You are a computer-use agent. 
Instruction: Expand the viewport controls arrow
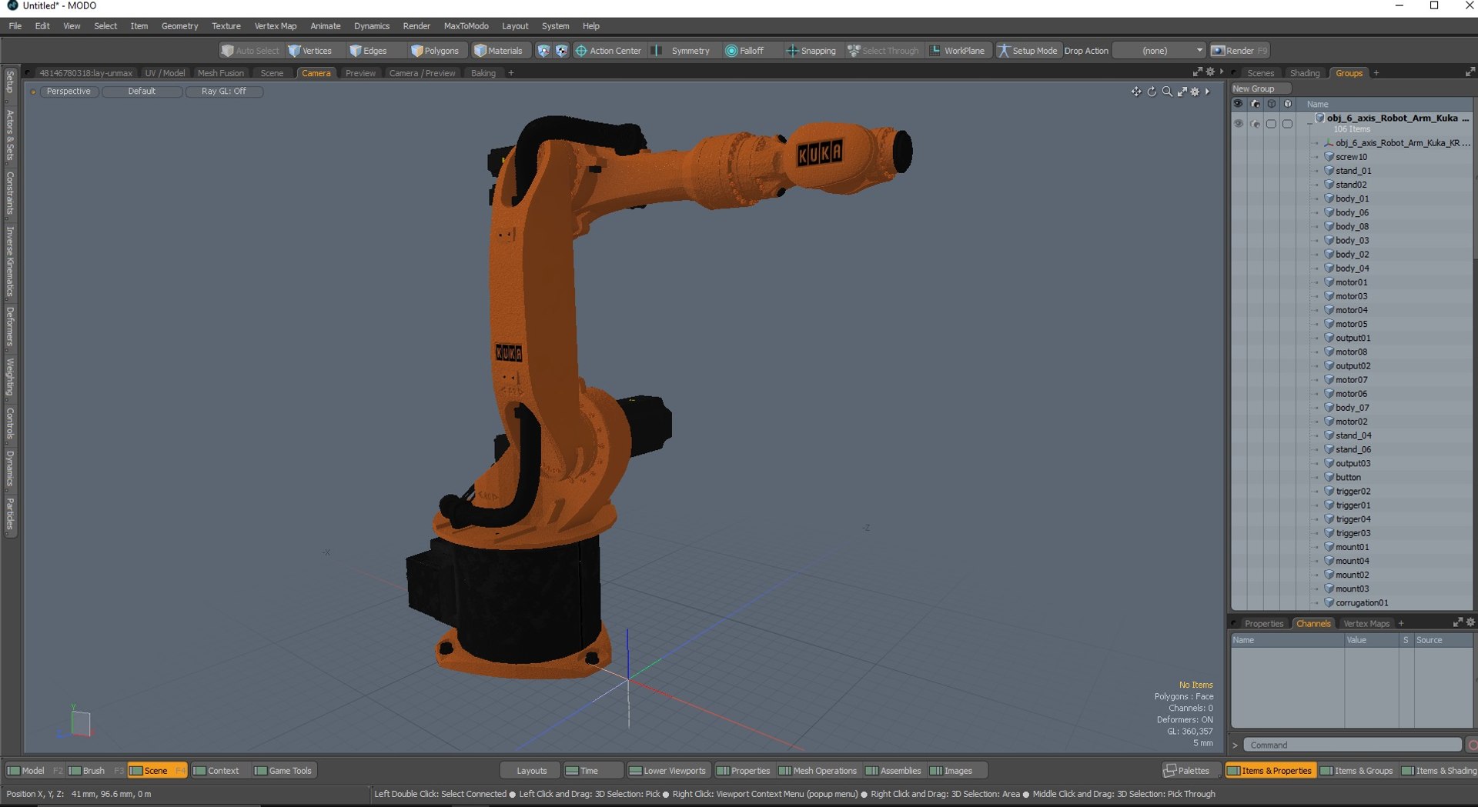[x=1207, y=92]
